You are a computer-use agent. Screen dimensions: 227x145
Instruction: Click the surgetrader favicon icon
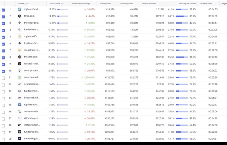pos(20,50)
